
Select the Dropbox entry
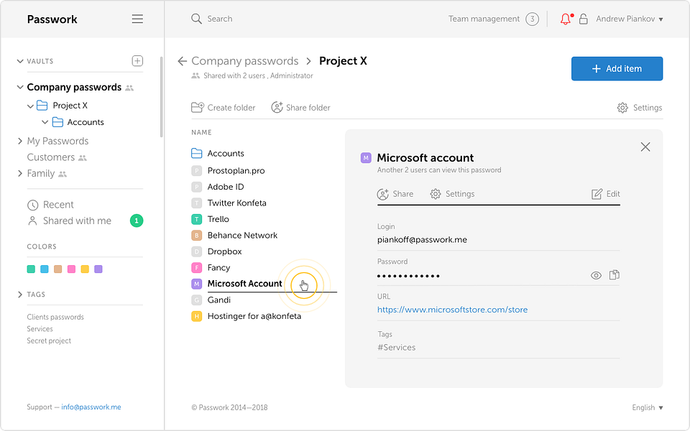[x=224, y=251]
